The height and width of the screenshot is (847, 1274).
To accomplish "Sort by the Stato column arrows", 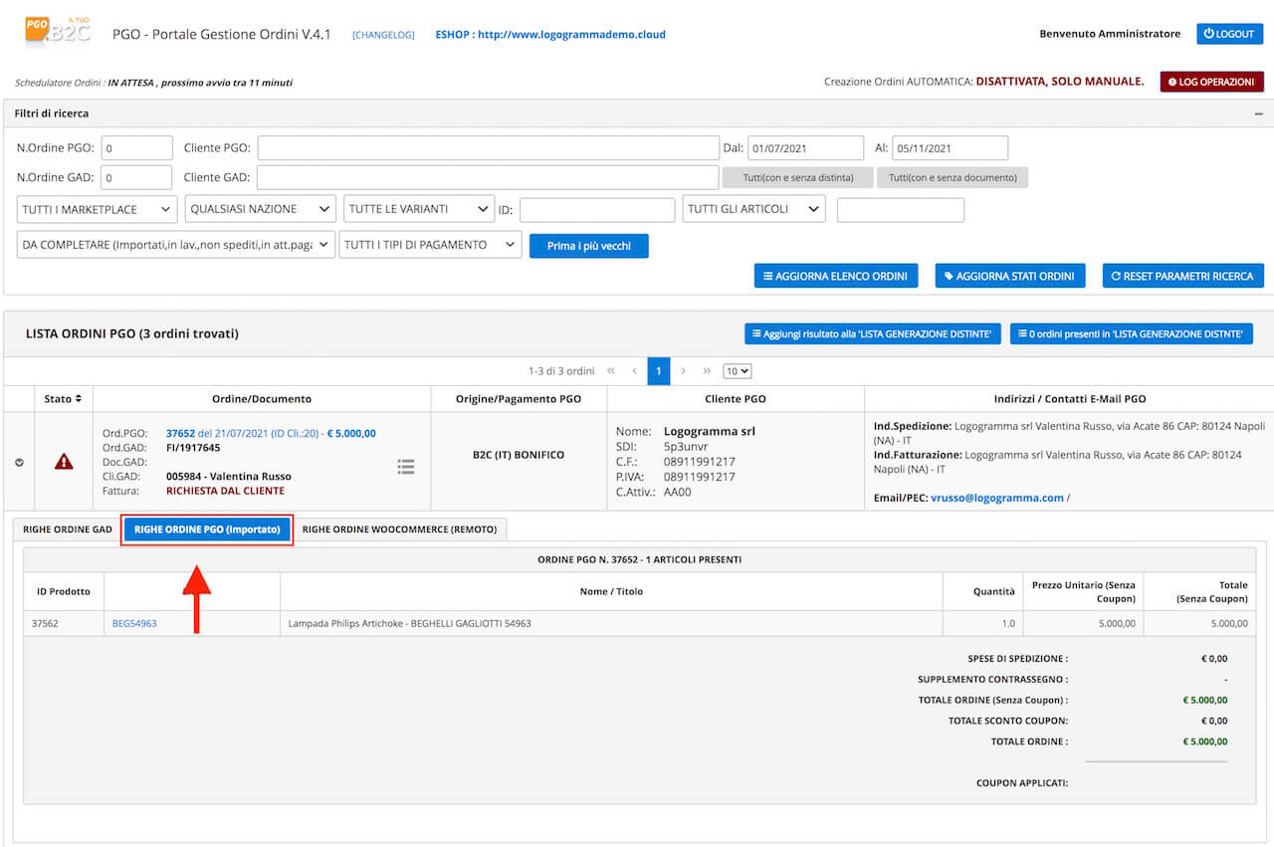I will click(x=79, y=399).
